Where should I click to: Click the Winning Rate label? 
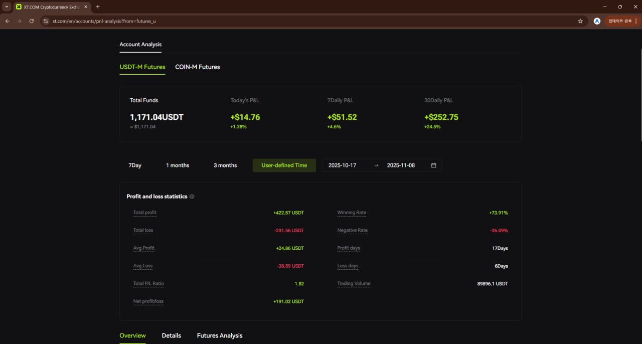(352, 213)
